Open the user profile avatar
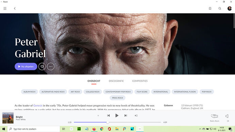The width and height of the screenshot is (235, 132). click(x=230, y=9)
